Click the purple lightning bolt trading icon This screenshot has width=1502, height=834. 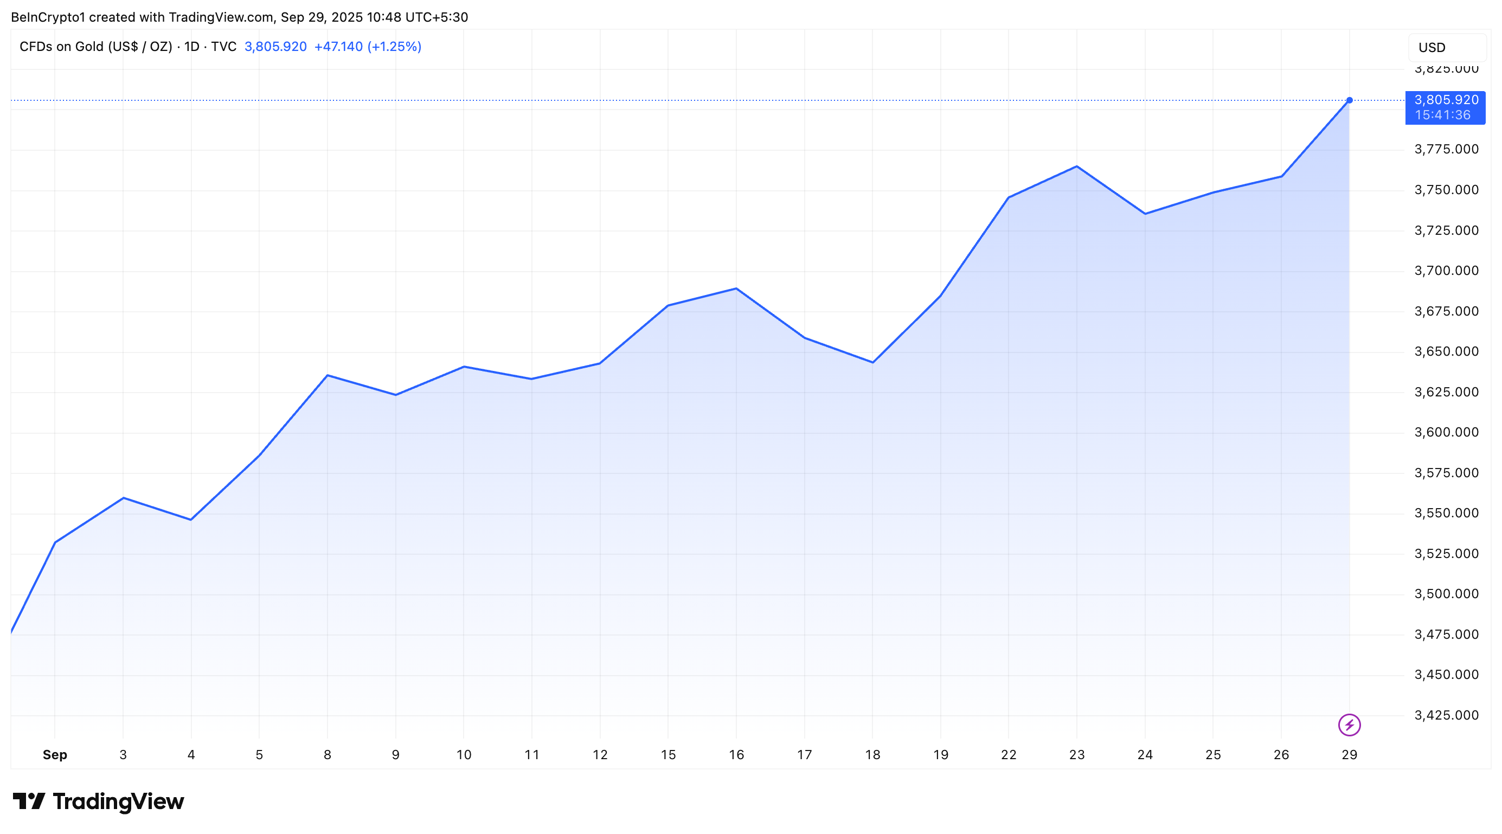(1350, 724)
